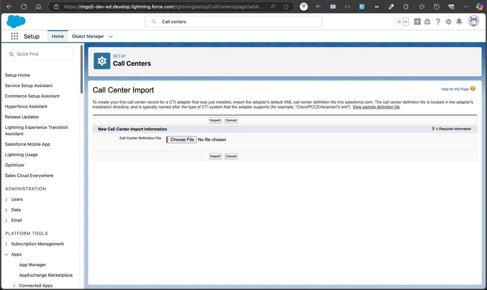Bookmark this page with the star icon
This screenshot has height=290, width=487.
pyautogui.click(x=286, y=6)
